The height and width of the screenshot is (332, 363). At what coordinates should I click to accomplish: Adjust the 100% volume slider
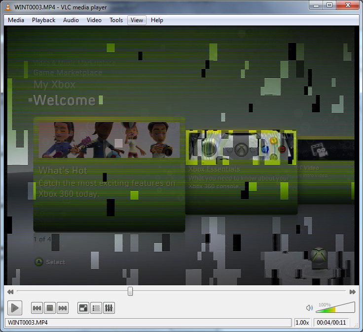click(x=335, y=307)
